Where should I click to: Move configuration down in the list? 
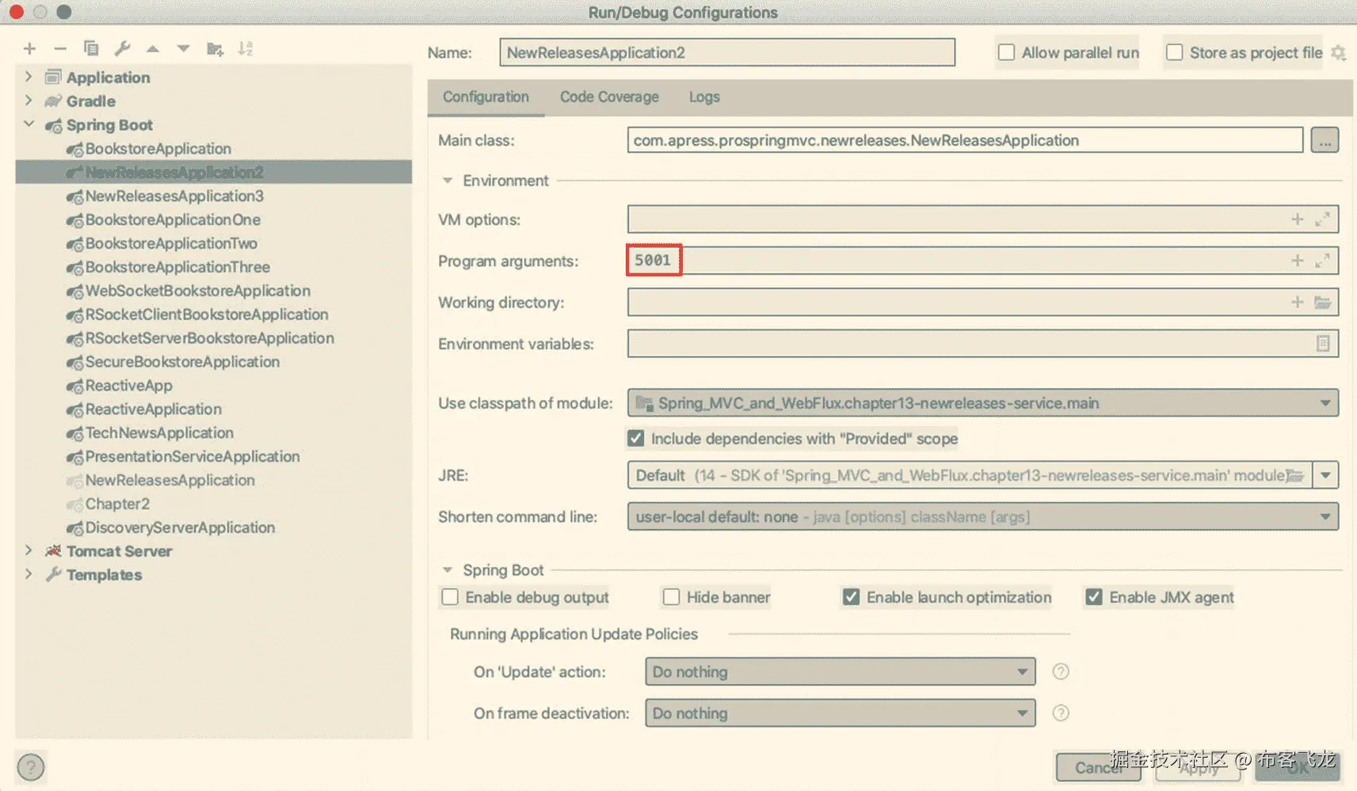(183, 48)
